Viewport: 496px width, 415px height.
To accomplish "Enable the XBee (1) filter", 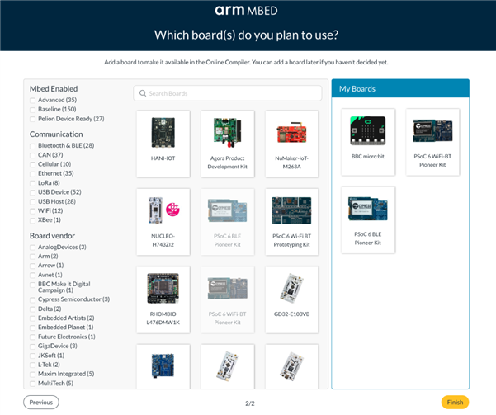I will tap(32, 220).
